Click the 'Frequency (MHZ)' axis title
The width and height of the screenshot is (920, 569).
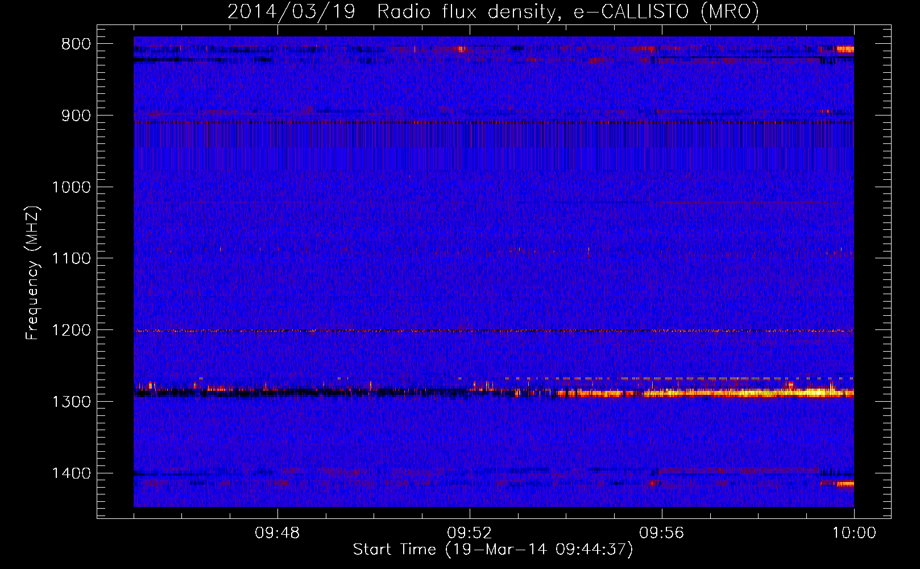point(32,273)
